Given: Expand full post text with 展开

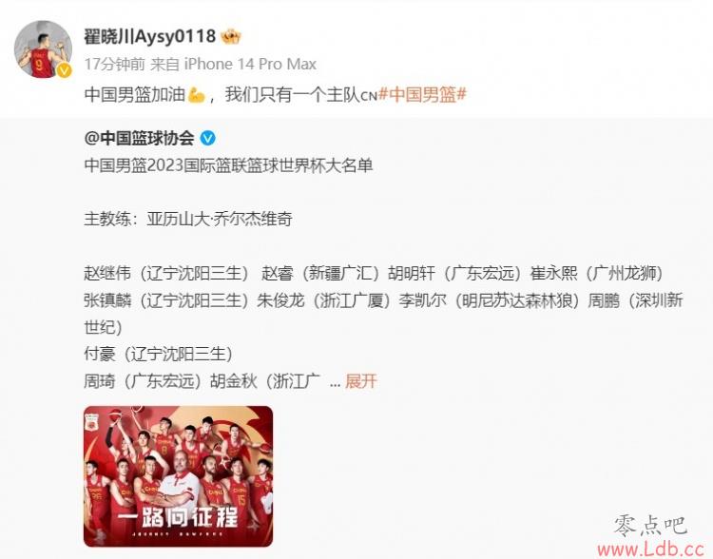Looking at the screenshot, I should (361, 381).
